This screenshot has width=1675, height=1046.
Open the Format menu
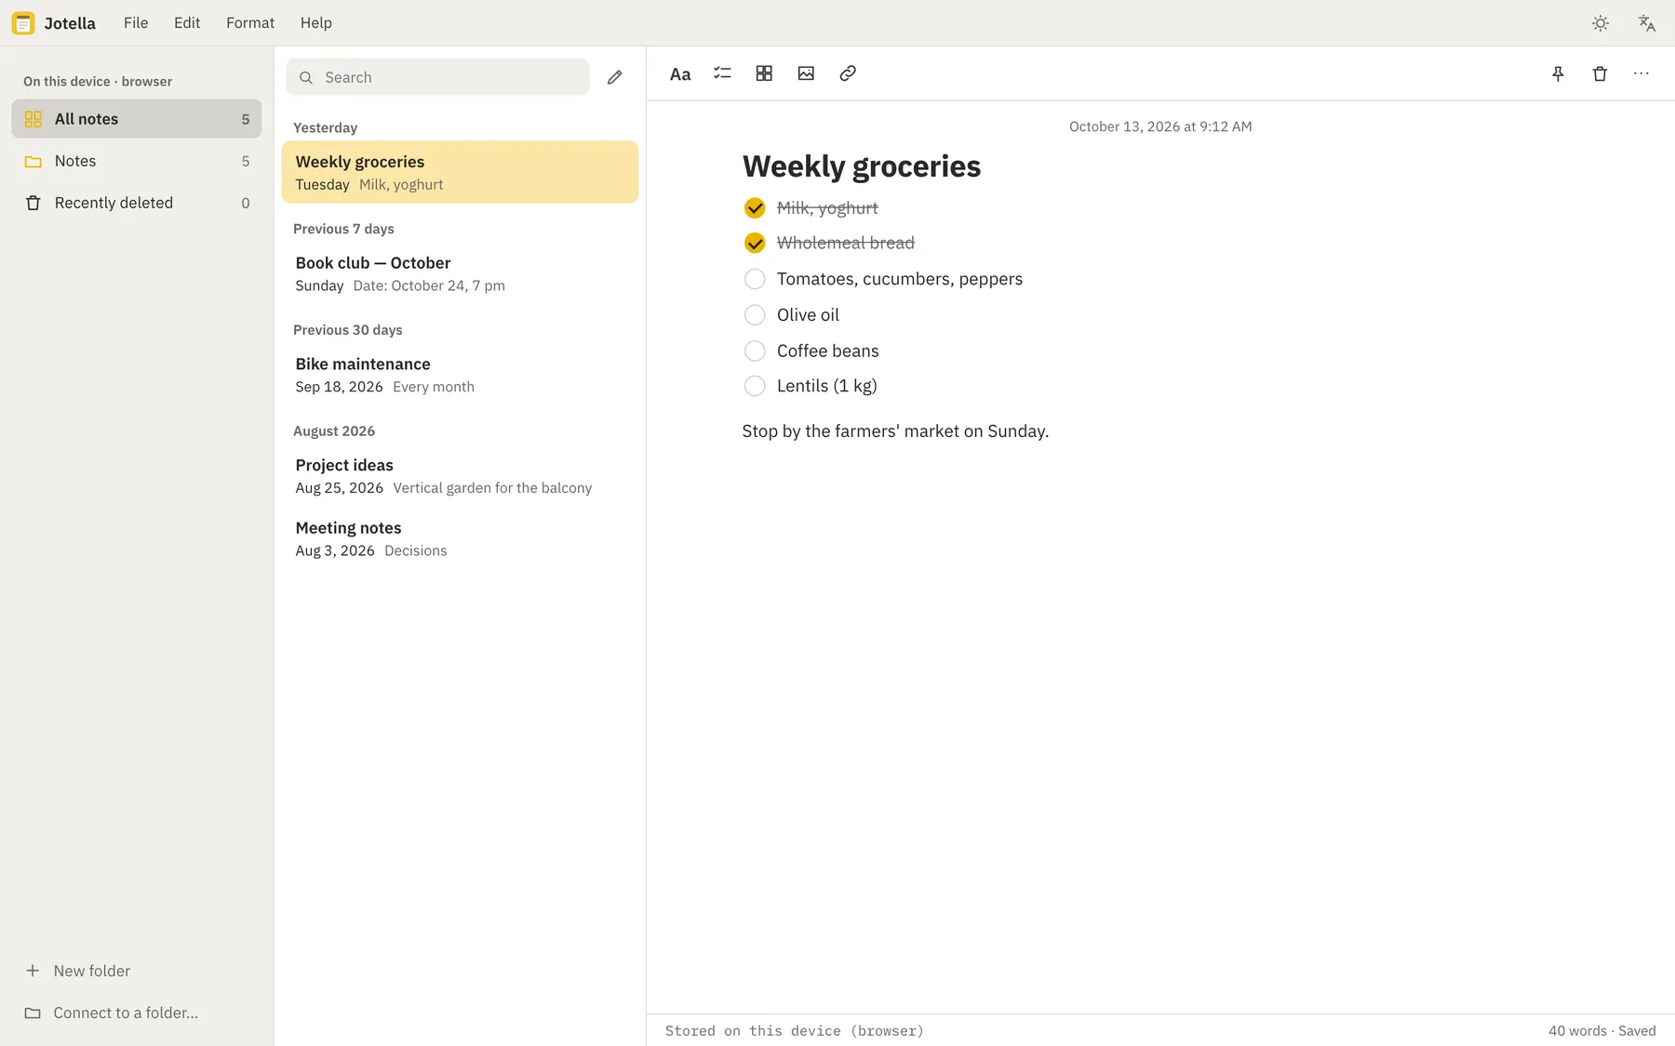tap(250, 23)
